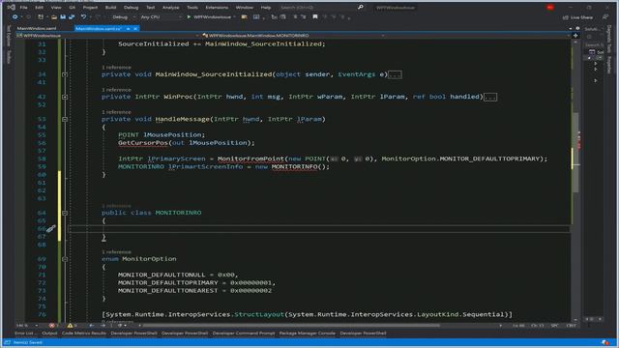
Task: Click the previous issue arrow
Action: point(92,326)
